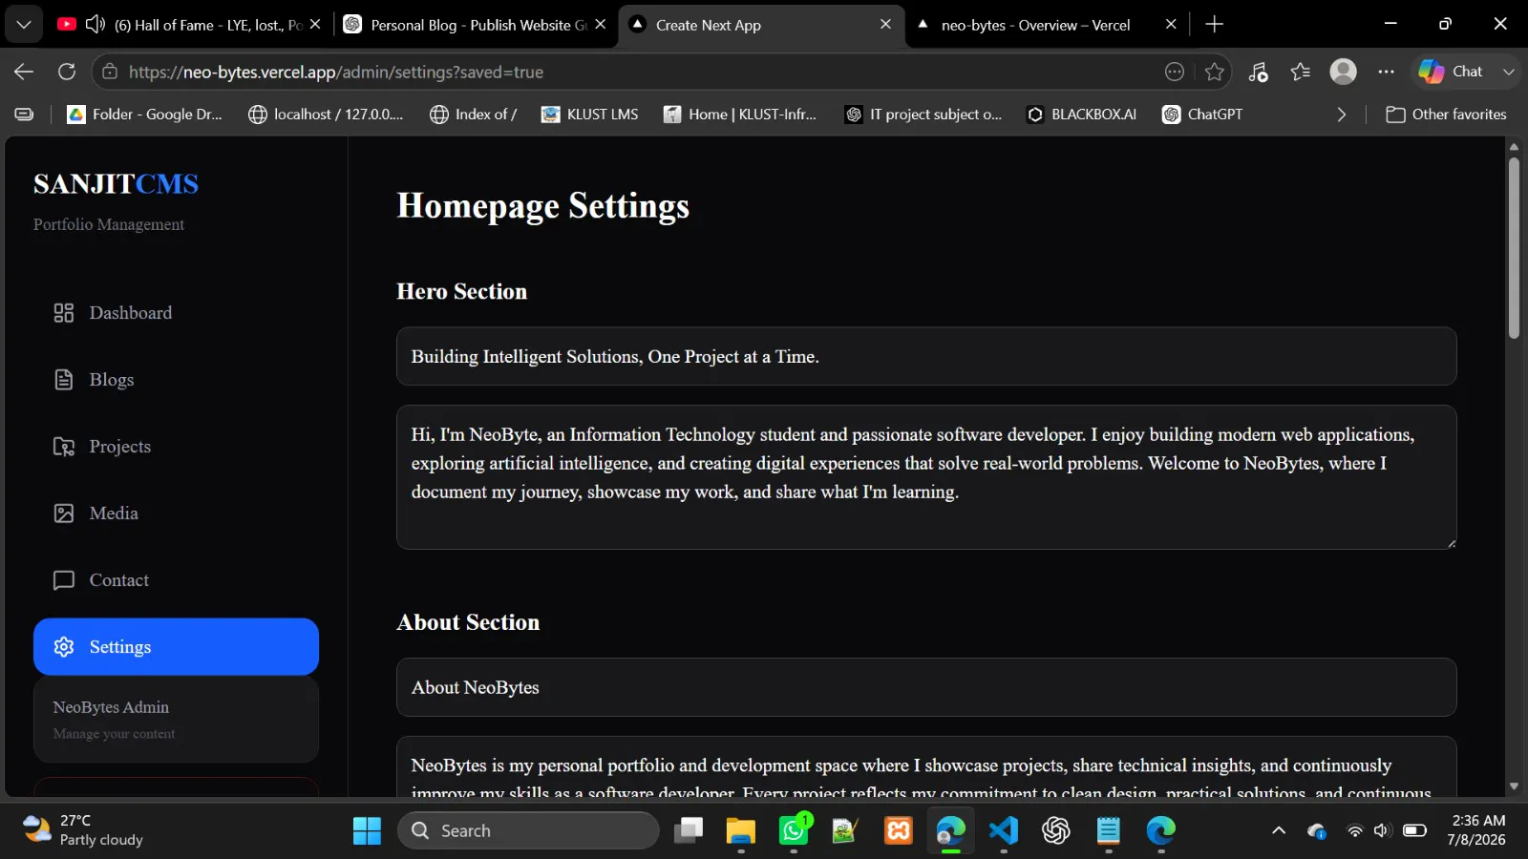Image resolution: width=1528 pixels, height=859 pixels.
Task: Open the Notepad app from taskbar
Action: [1109, 831]
